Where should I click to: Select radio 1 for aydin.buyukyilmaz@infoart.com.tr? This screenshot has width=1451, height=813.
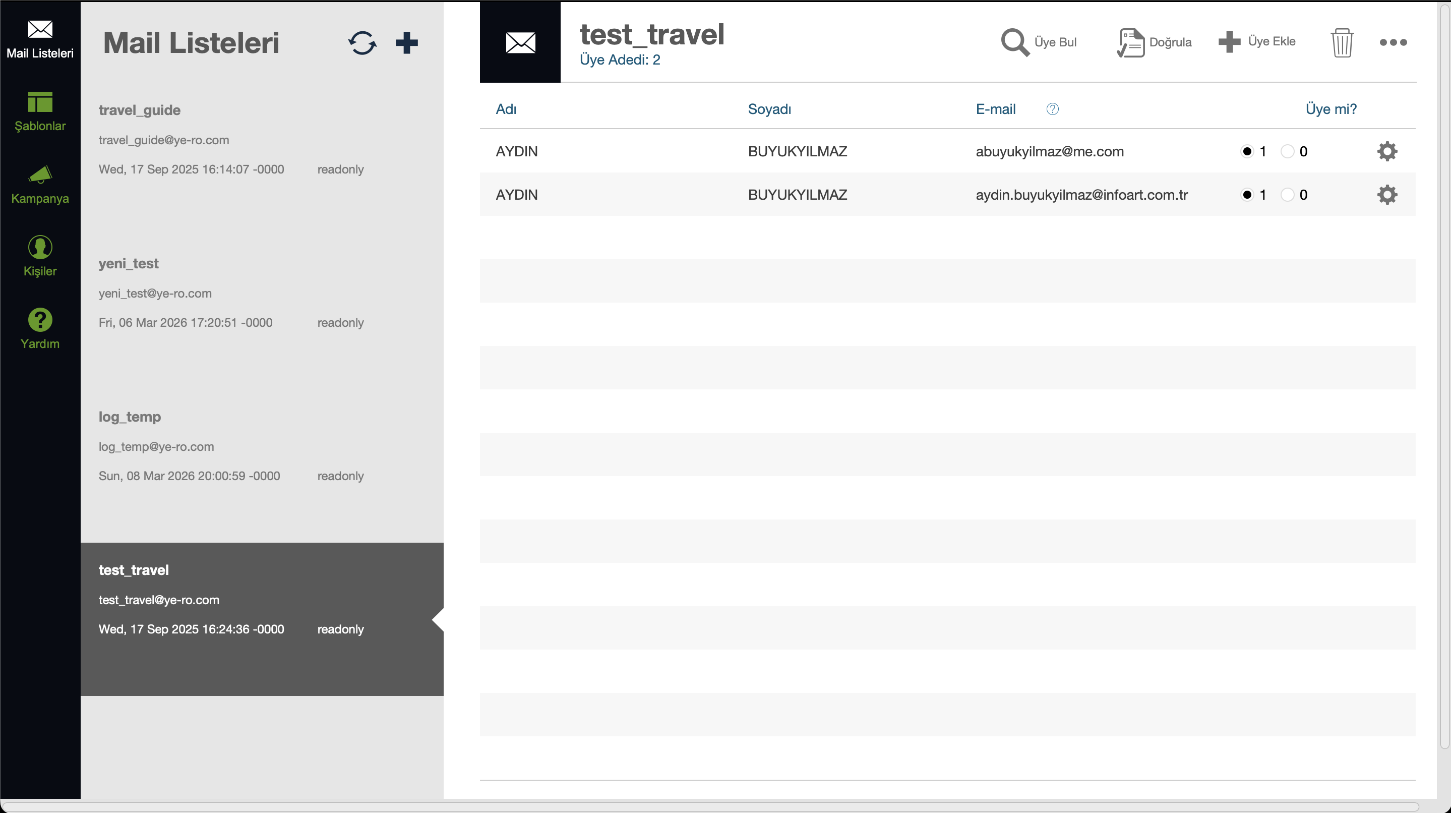[x=1246, y=194]
